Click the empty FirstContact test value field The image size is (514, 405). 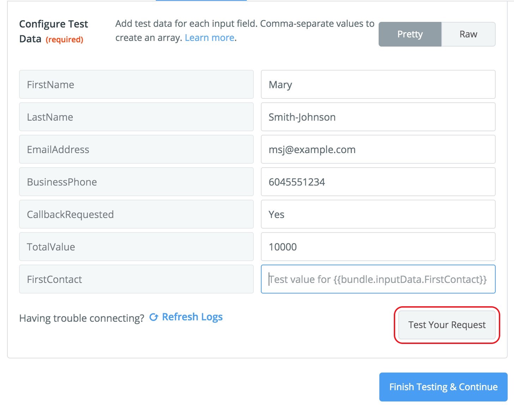tap(378, 279)
